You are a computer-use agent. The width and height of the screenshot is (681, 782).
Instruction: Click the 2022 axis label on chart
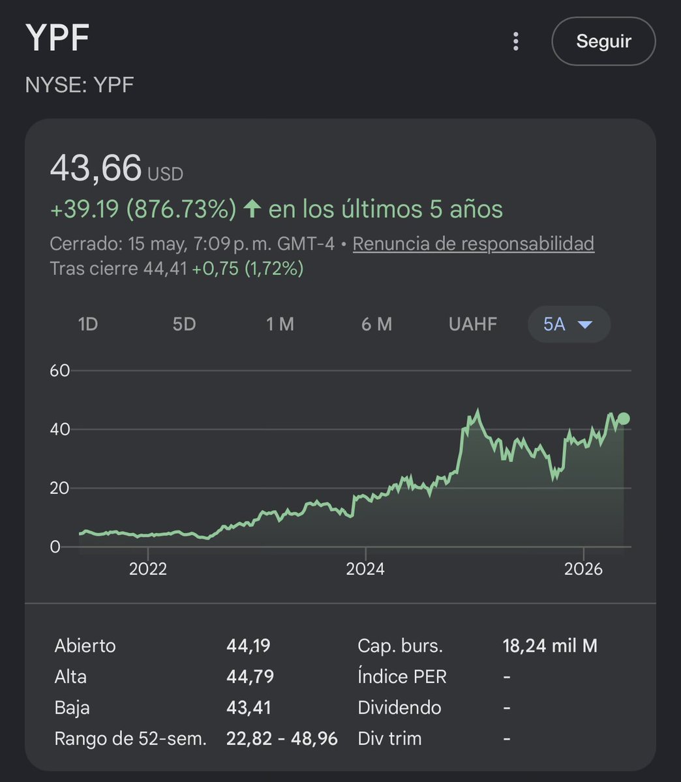click(x=148, y=569)
